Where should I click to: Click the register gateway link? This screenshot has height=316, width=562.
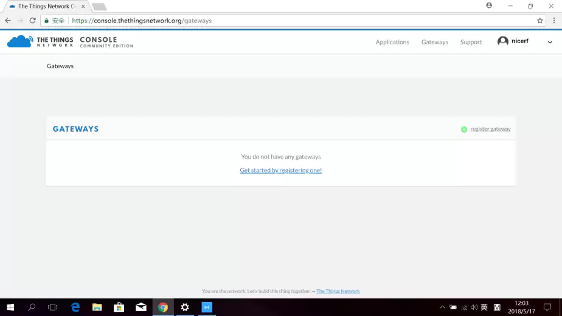[490, 129]
